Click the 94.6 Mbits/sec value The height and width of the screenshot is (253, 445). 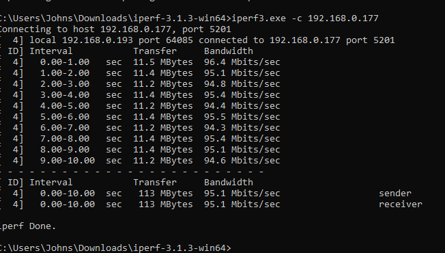coord(242,161)
